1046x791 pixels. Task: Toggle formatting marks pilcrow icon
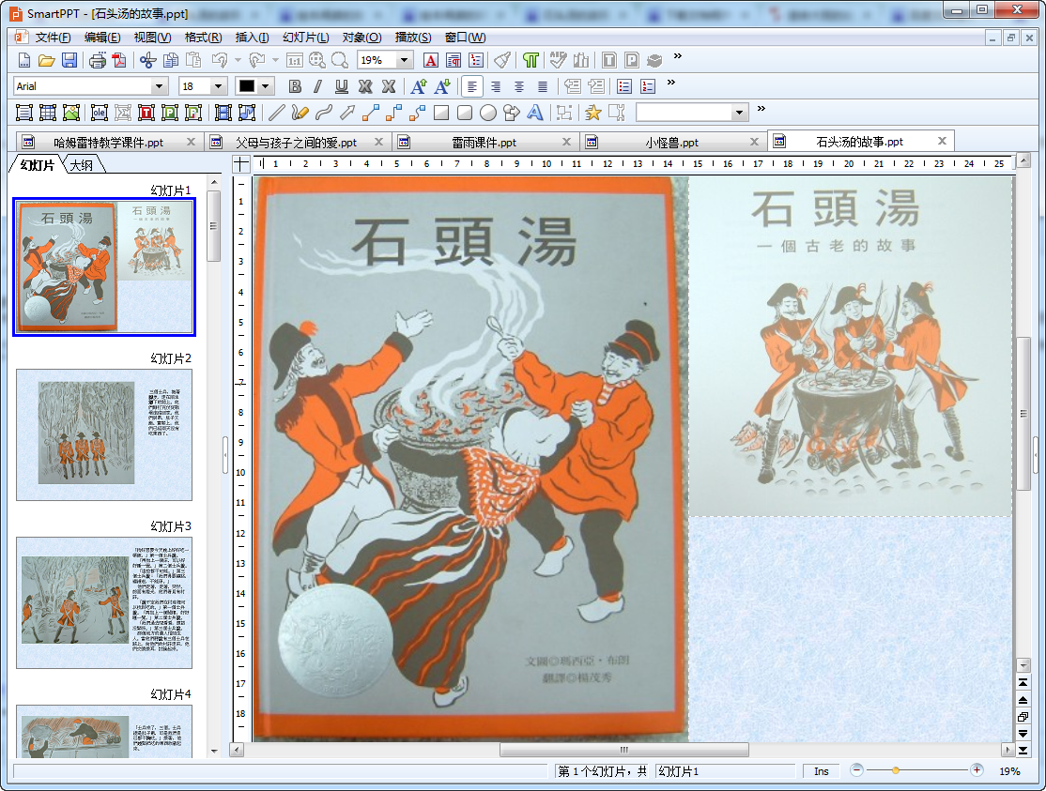pos(531,61)
